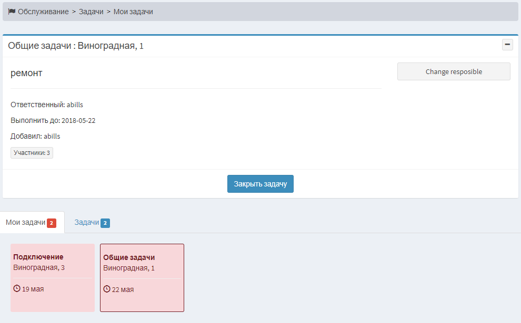Click the Выполнить до: 2018-05-22 line
Screen dimensions: 521x323
point(53,120)
